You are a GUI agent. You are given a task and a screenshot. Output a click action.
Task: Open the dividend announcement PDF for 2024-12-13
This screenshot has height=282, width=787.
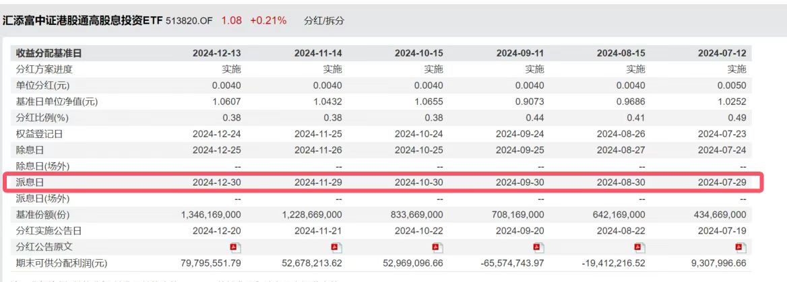(236, 246)
